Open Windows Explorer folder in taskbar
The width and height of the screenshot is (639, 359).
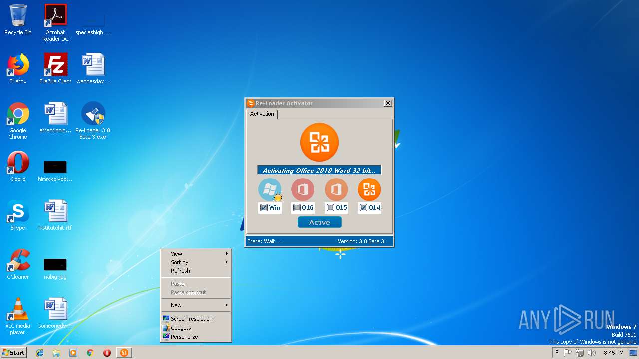point(56,353)
